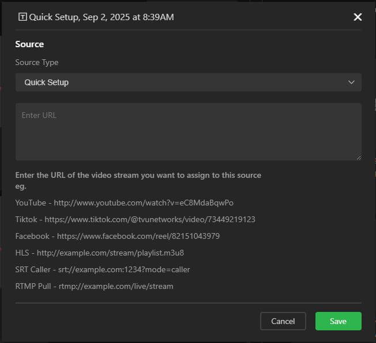Click the Tiktok example URL line
This screenshot has height=343, width=376.
pyautogui.click(x=135, y=219)
